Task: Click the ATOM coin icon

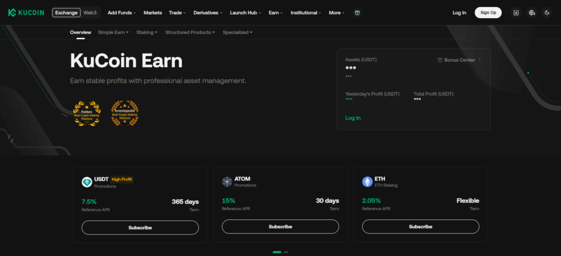Action: pyautogui.click(x=227, y=182)
